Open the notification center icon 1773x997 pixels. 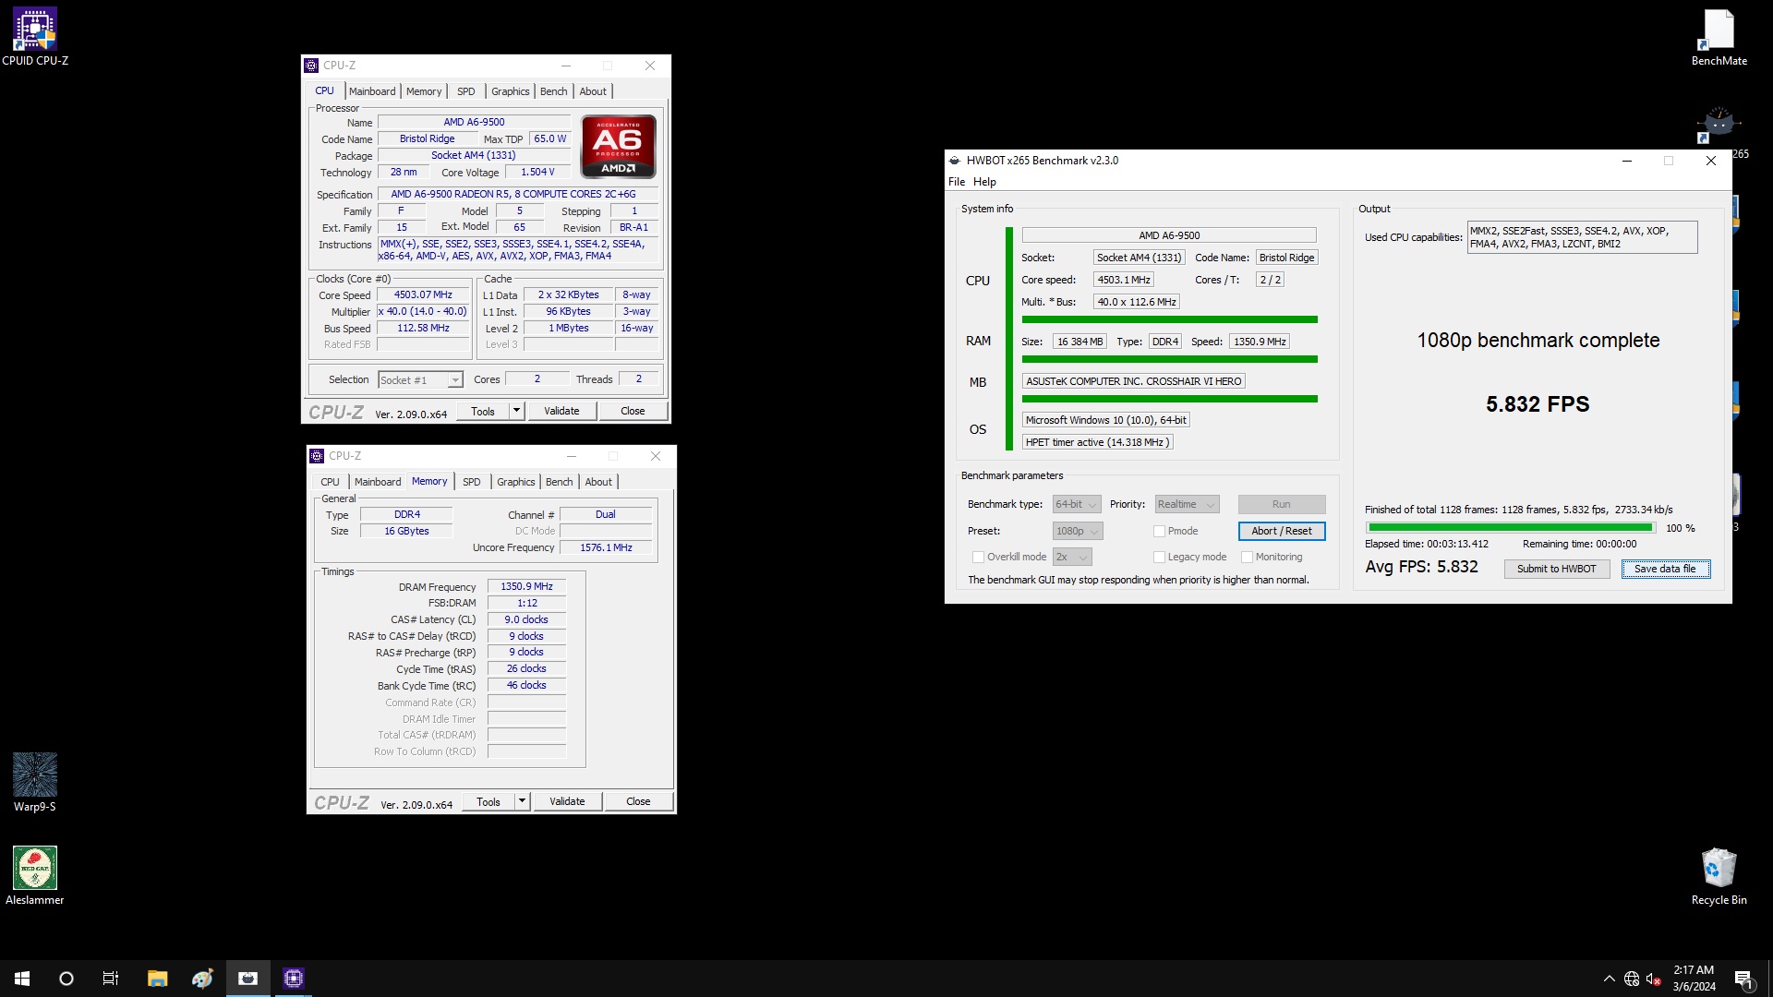pyautogui.click(x=1743, y=979)
